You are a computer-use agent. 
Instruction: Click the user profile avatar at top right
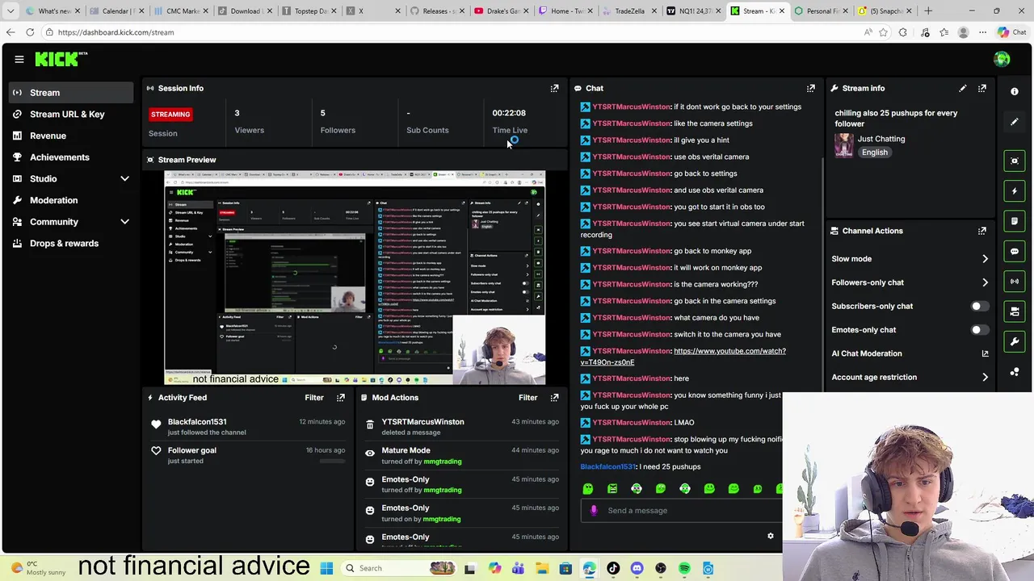tap(1002, 59)
